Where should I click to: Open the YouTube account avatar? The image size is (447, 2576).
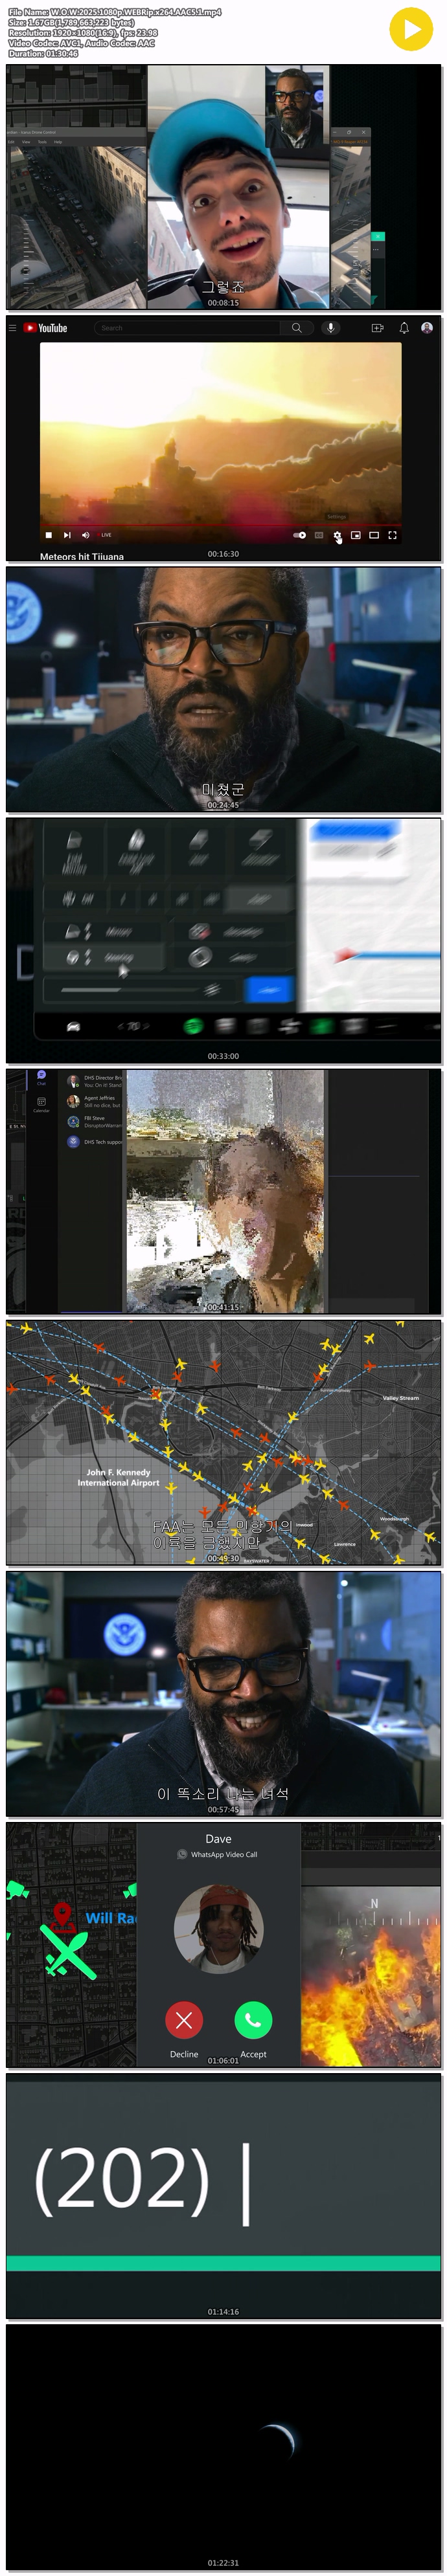pyautogui.click(x=427, y=328)
